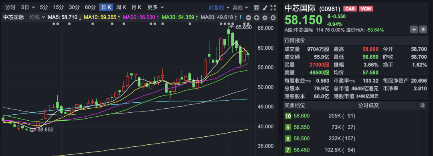
Task: Open moving average settings gear
Action: (x=265, y=18)
